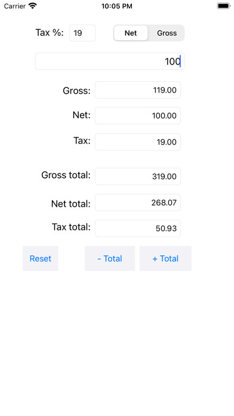The image size is (234, 416).
Task: Add using the + Total button
Action: 165,258
